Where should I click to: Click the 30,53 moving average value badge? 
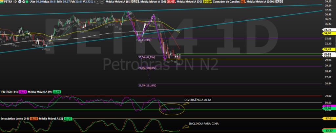(135, 2)
